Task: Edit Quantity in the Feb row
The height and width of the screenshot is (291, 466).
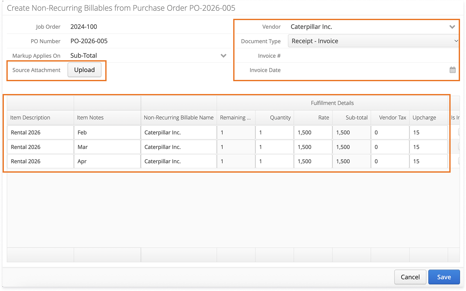Action: coord(274,132)
